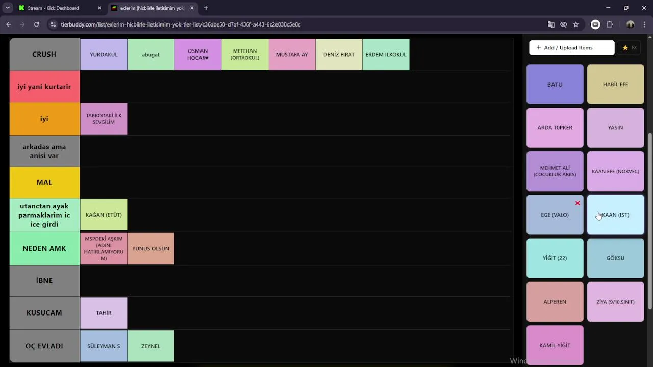
Task: Reload the tierbuddy page
Action: click(36, 24)
